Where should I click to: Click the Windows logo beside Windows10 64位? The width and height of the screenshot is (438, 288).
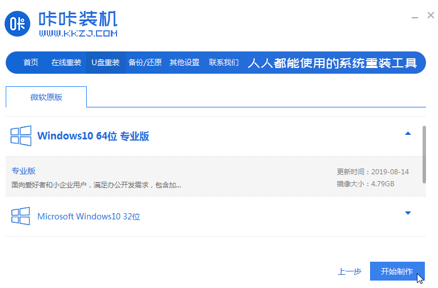[21, 136]
